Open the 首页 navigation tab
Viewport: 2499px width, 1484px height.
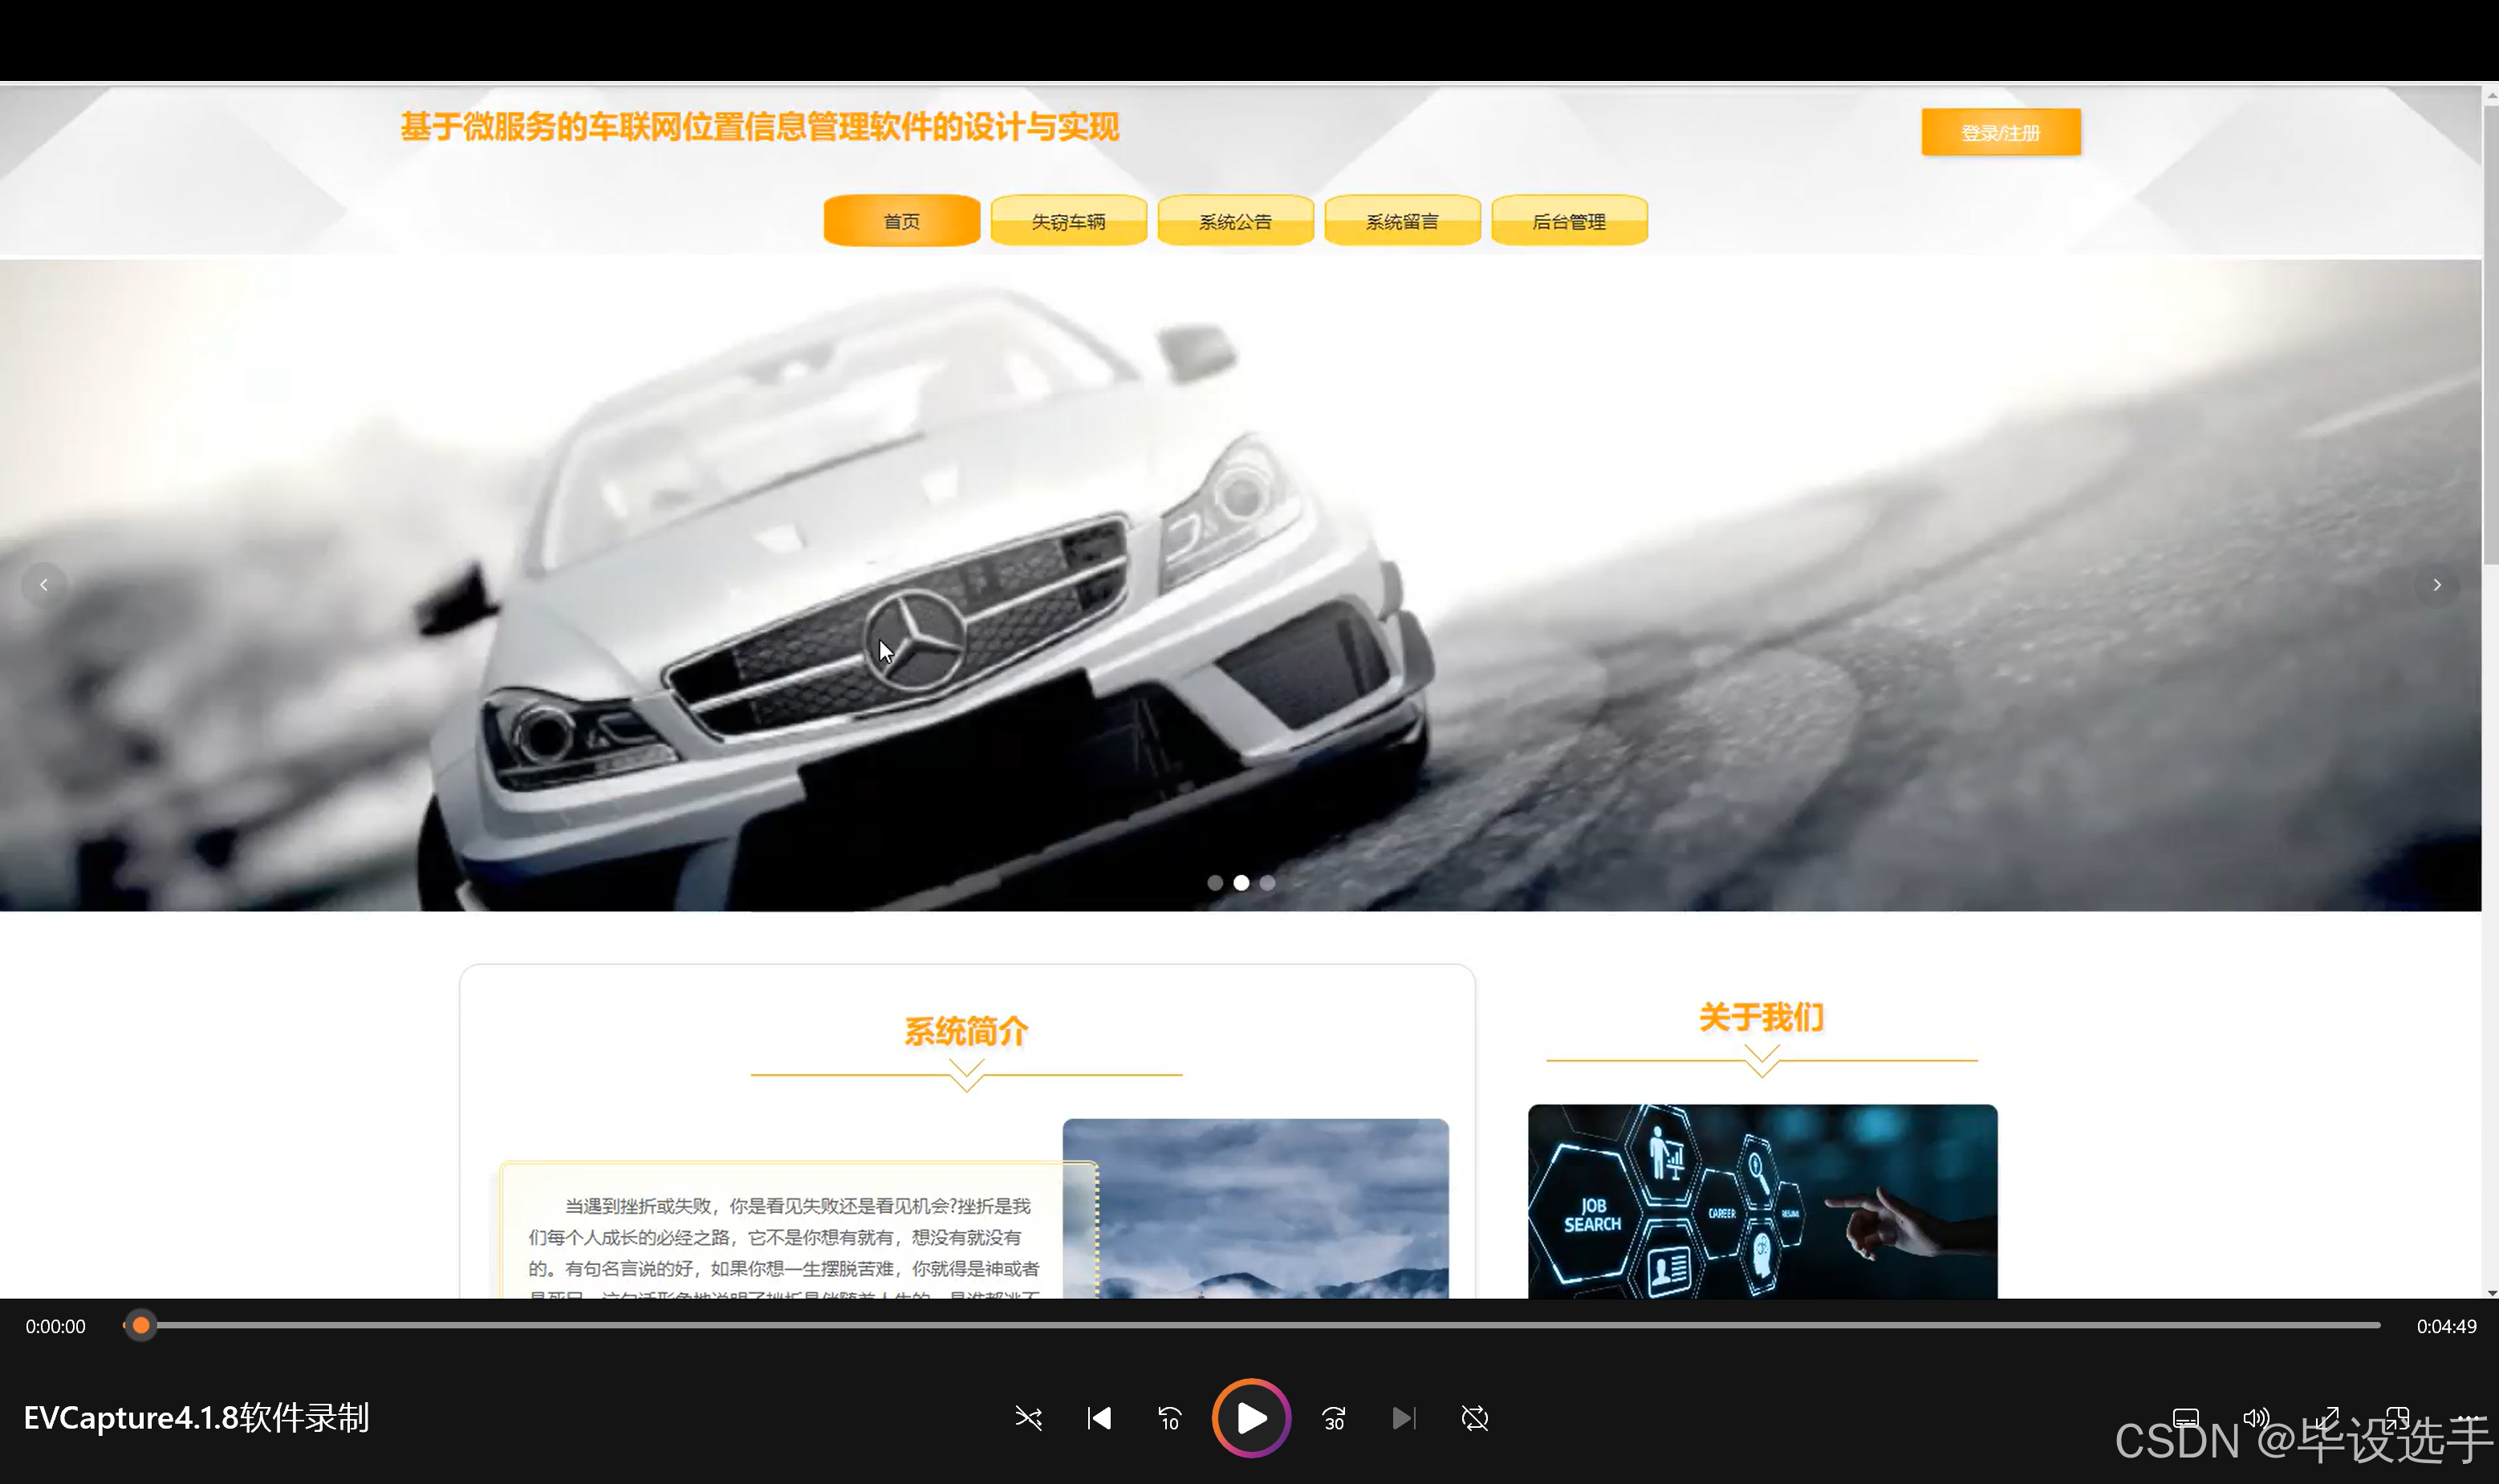(901, 221)
